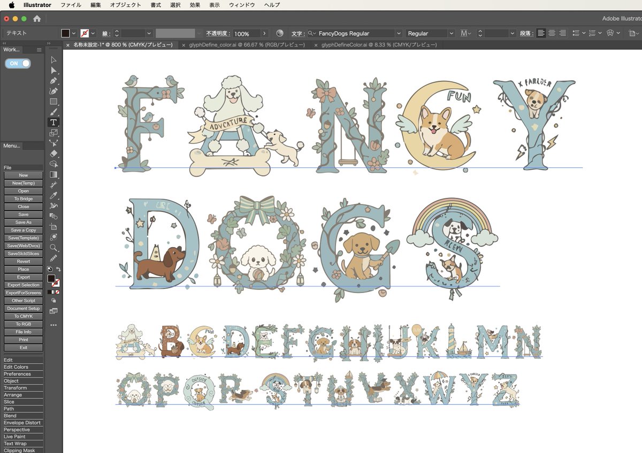Click the Swap Fill and Stroke arrow
This screenshot has width=642, height=453.
coord(58,269)
